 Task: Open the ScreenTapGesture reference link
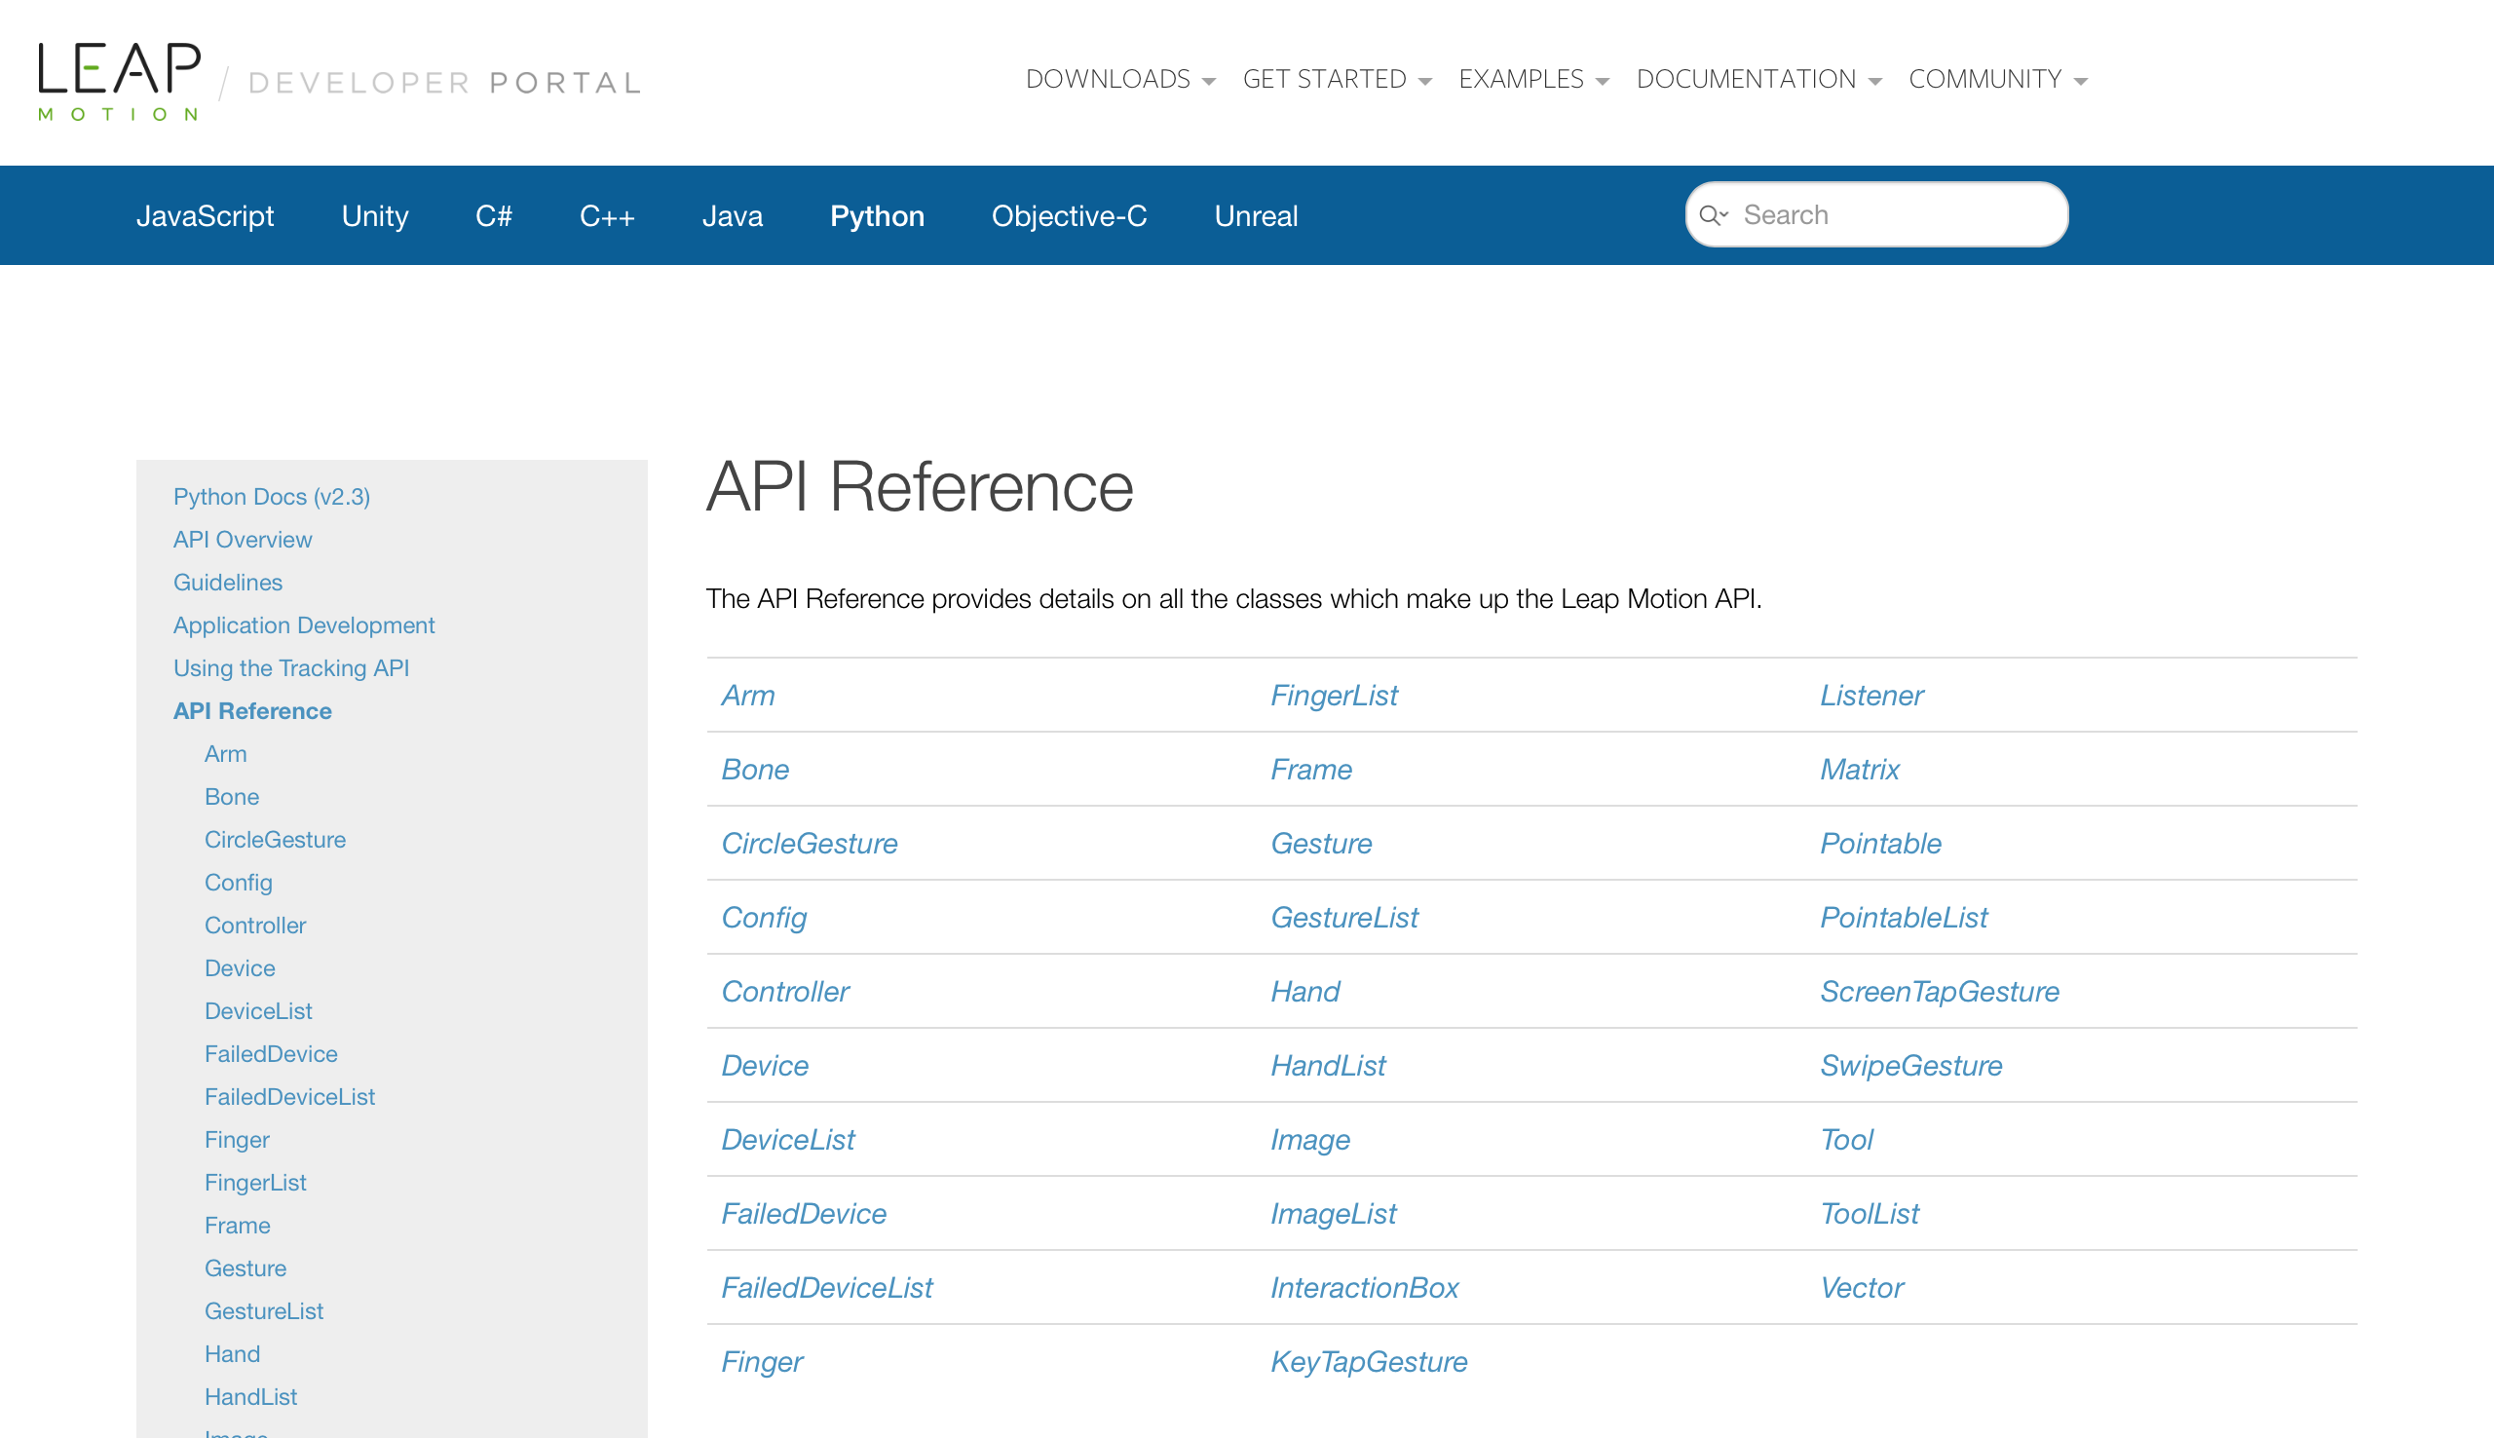[x=1939, y=992]
